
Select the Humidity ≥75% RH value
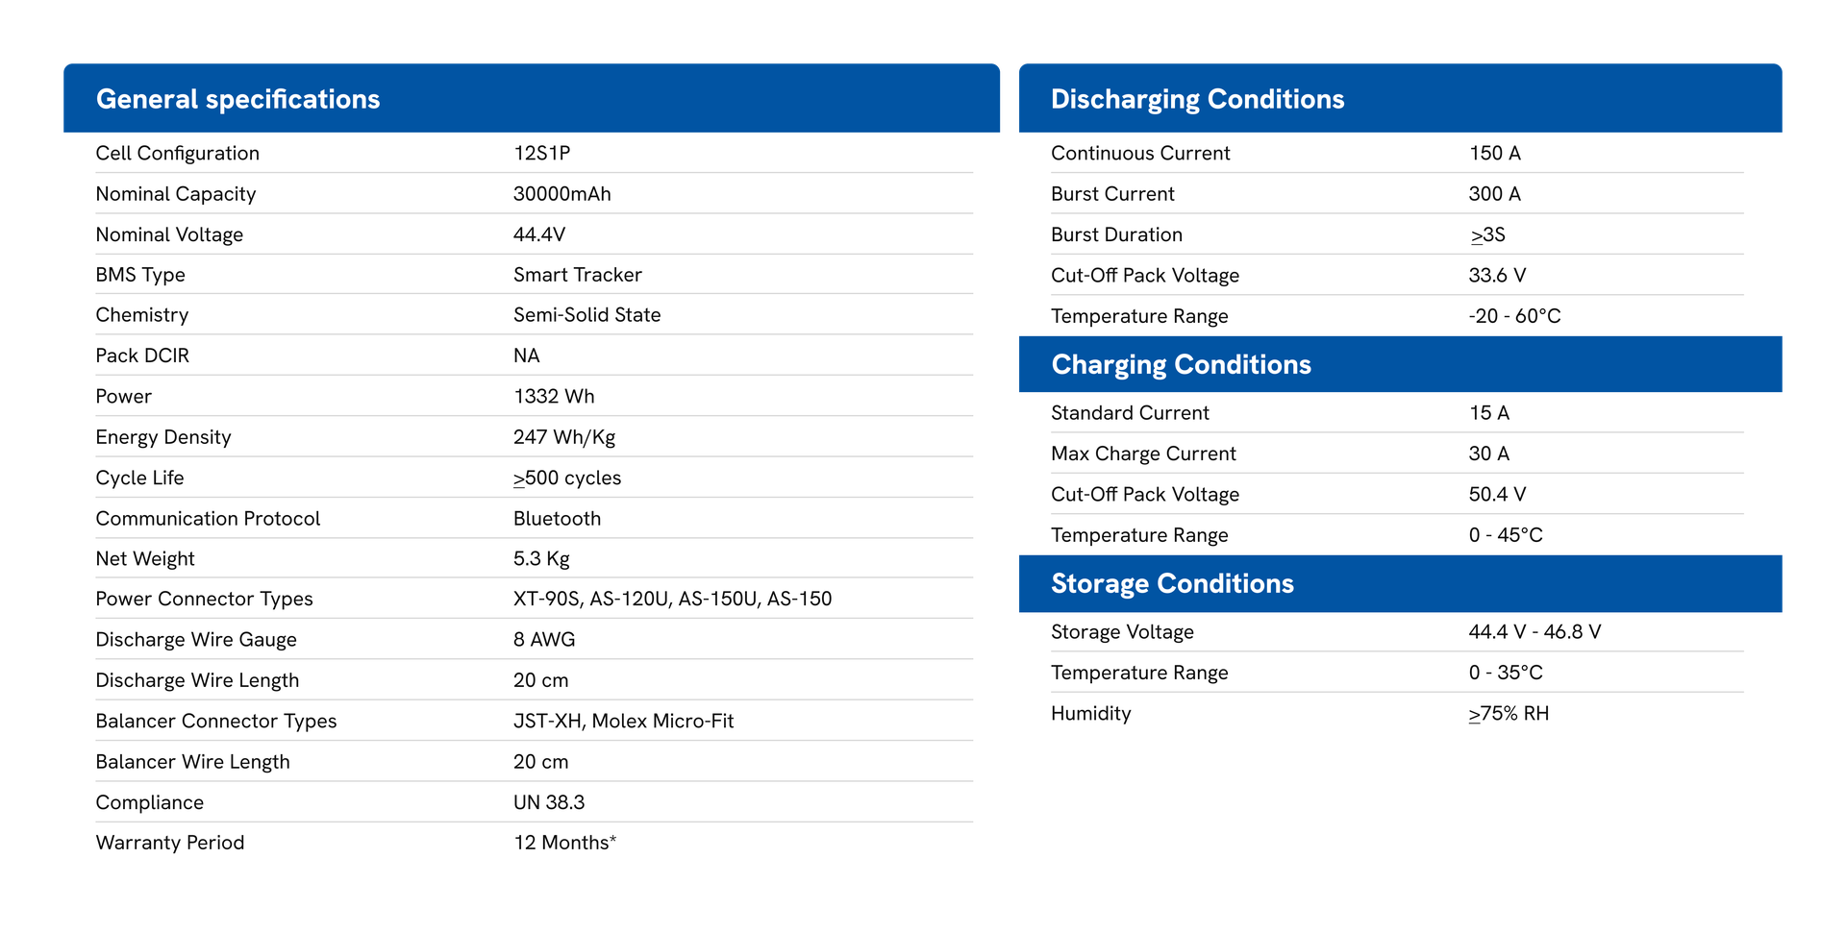[1509, 713]
